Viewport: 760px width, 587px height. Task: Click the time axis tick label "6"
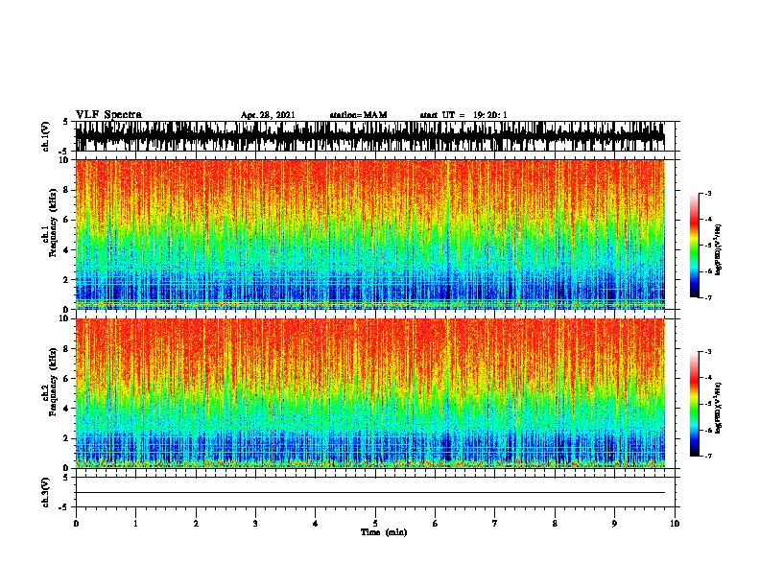click(x=436, y=524)
